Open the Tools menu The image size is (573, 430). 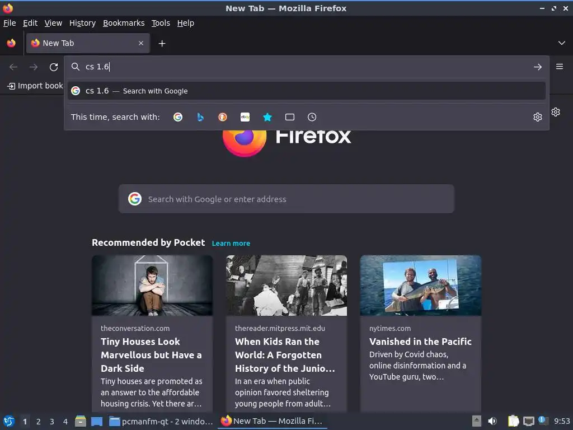pyautogui.click(x=161, y=23)
